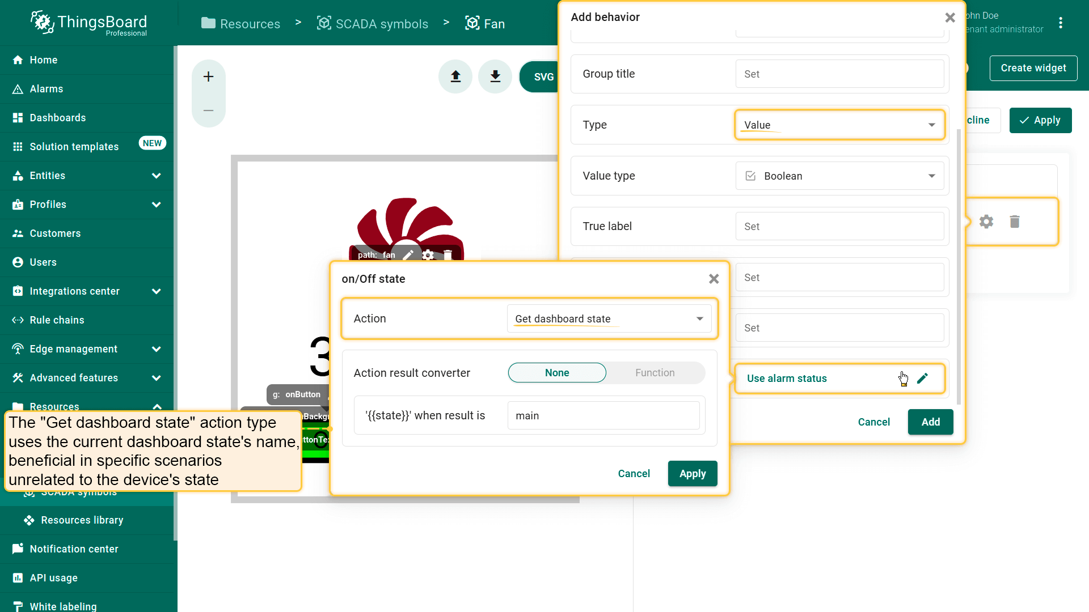Click the fan path tag settings gear
1089x612 pixels.
pyautogui.click(x=428, y=255)
